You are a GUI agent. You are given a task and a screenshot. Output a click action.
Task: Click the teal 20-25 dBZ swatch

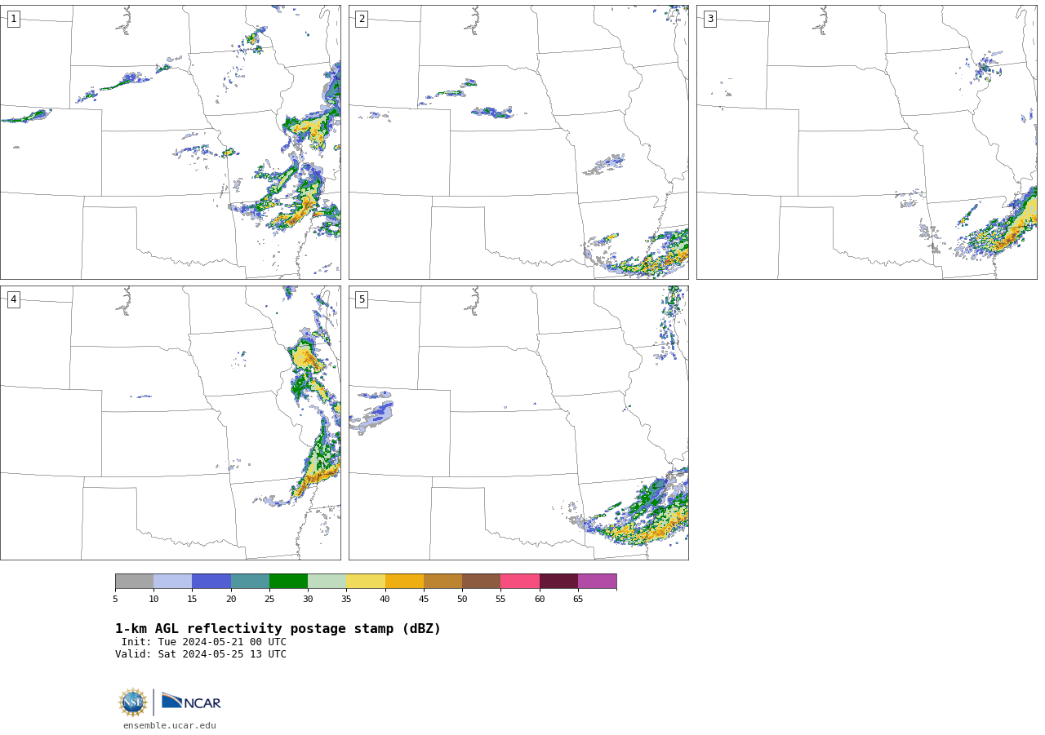point(250,581)
